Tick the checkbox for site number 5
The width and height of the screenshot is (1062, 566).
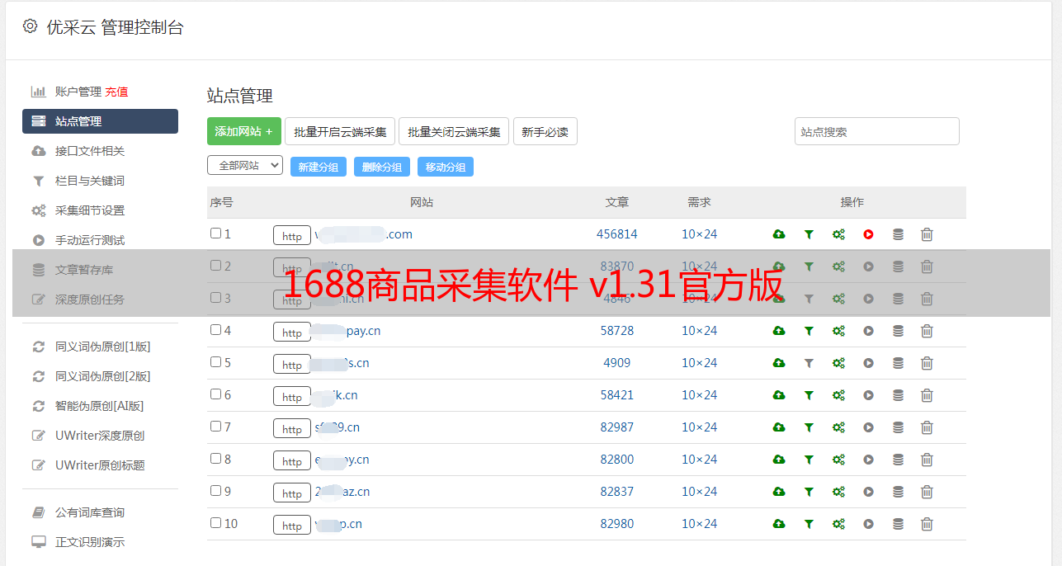pyautogui.click(x=215, y=362)
